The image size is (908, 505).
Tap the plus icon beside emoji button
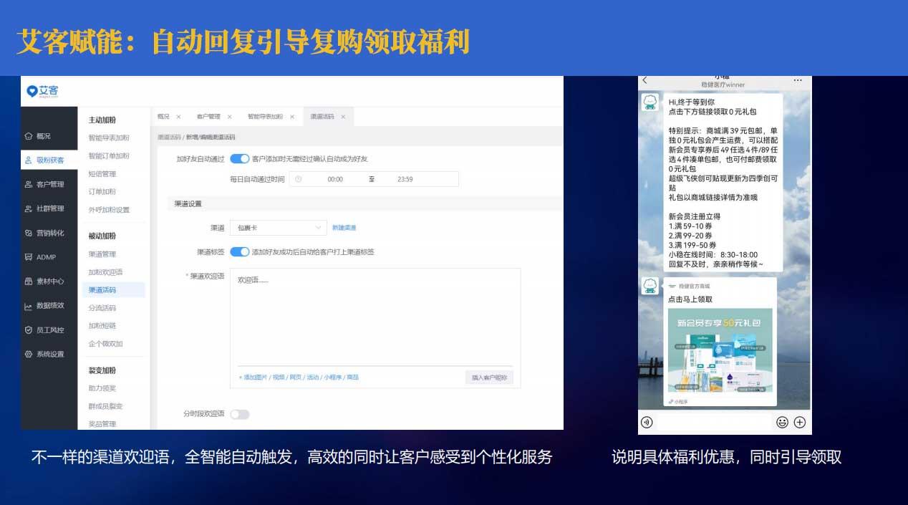(800, 422)
